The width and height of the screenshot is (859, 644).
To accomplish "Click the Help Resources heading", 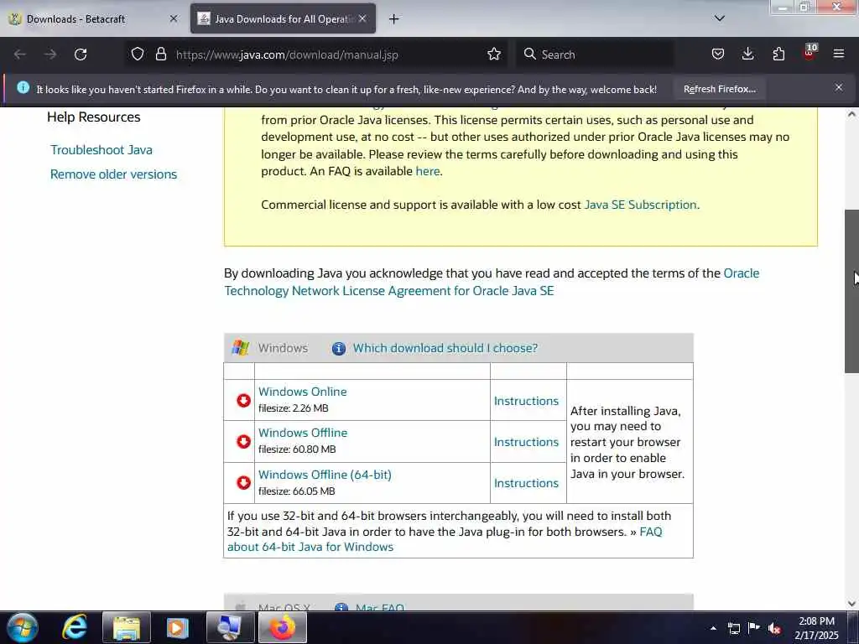I will pyautogui.click(x=94, y=117).
